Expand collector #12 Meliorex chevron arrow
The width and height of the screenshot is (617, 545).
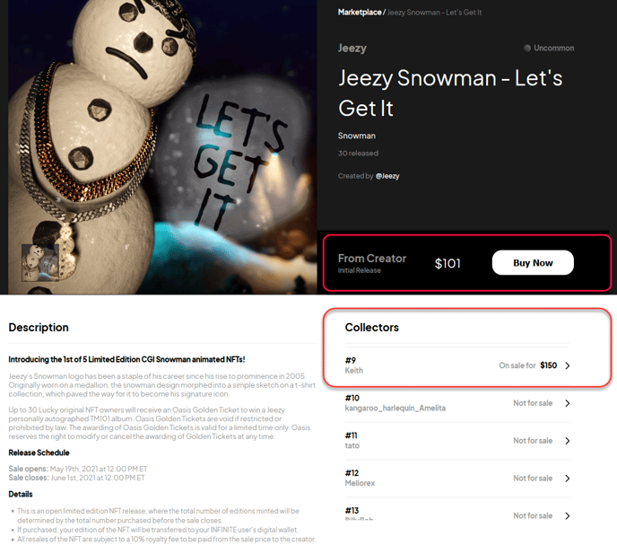coord(568,478)
